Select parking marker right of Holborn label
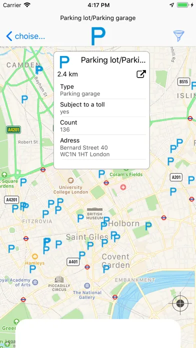196x348 pixels. click(148, 226)
